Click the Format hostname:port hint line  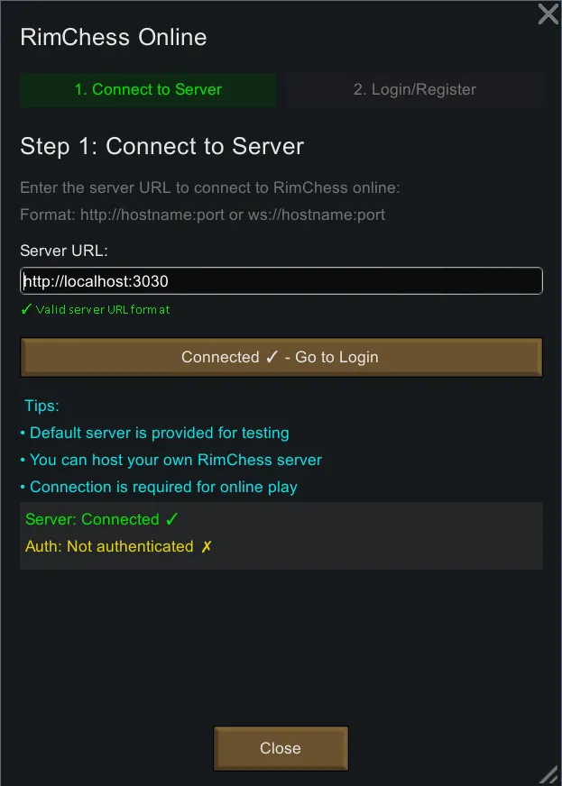point(203,215)
